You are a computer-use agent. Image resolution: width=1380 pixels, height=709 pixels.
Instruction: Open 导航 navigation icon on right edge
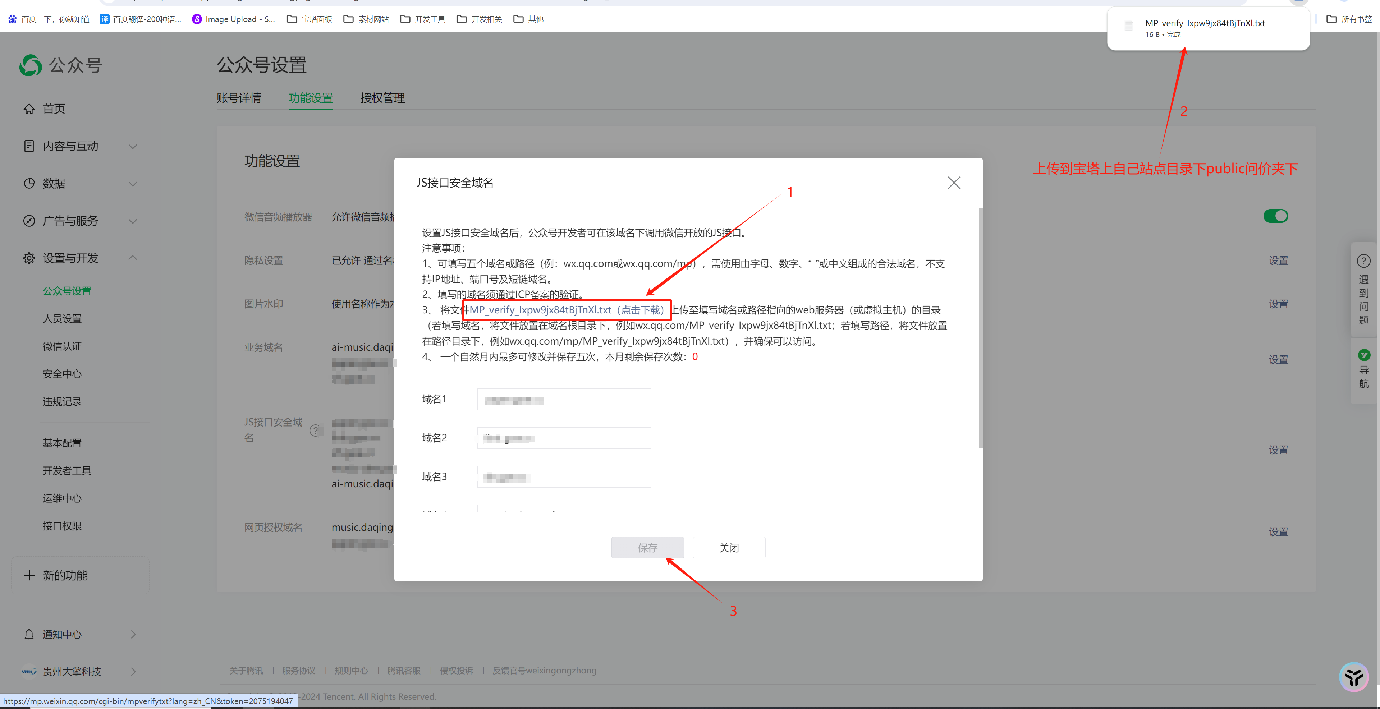pos(1364,355)
